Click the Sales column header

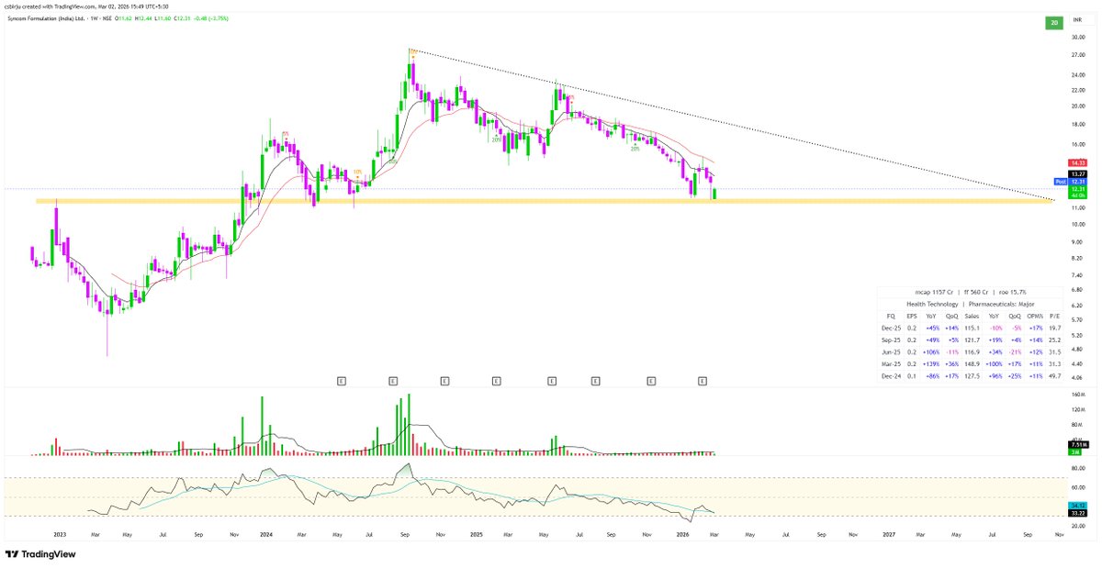[972, 317]
